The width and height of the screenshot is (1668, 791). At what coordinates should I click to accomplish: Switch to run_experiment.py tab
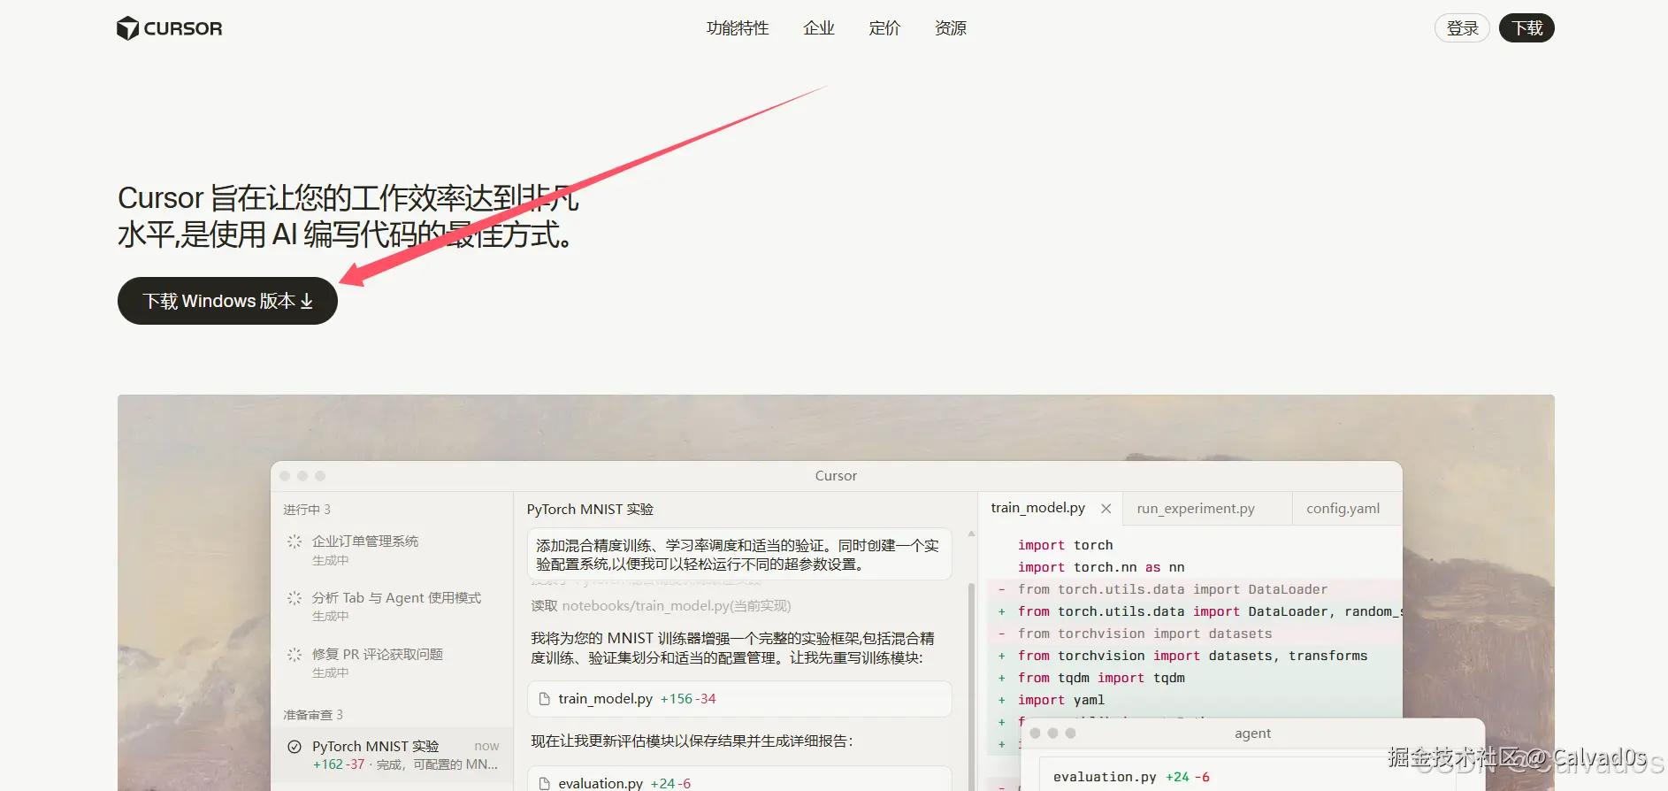1196,509
